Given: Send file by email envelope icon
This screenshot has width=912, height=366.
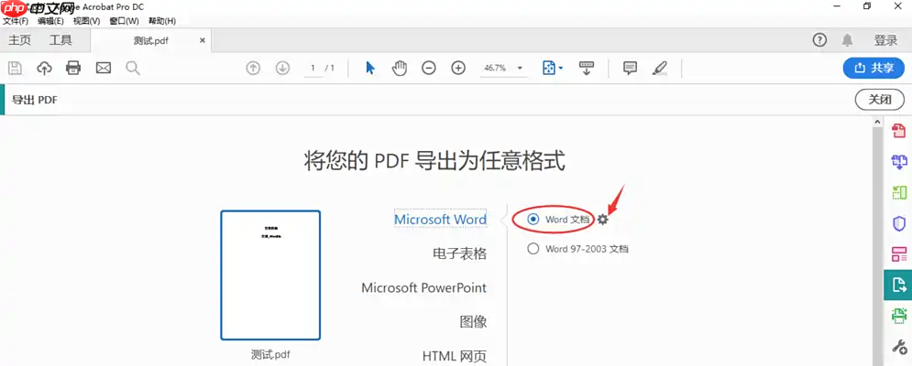Looking at the screenshot, I should coord(103,68).
